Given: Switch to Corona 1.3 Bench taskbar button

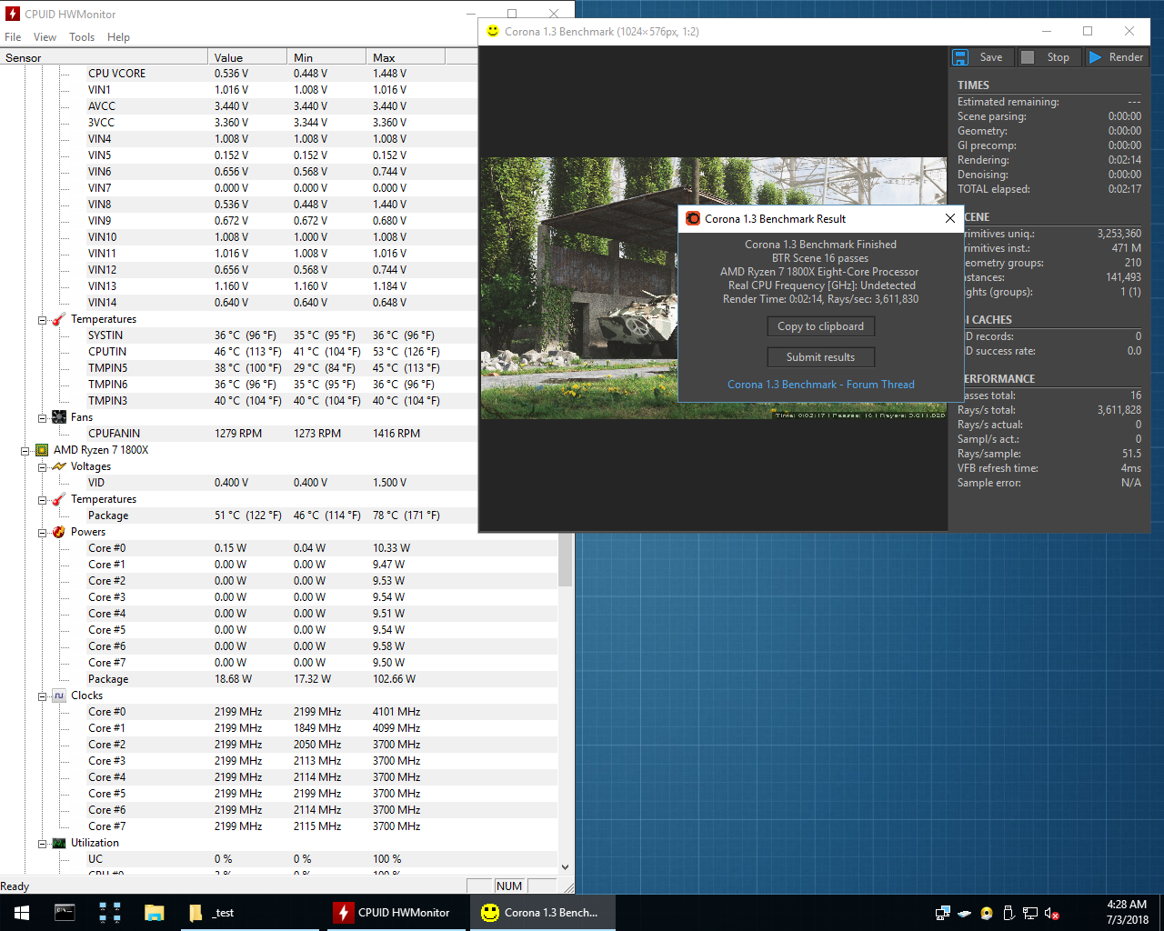Looking at the screenshot, I should click(x=543, y=913).
